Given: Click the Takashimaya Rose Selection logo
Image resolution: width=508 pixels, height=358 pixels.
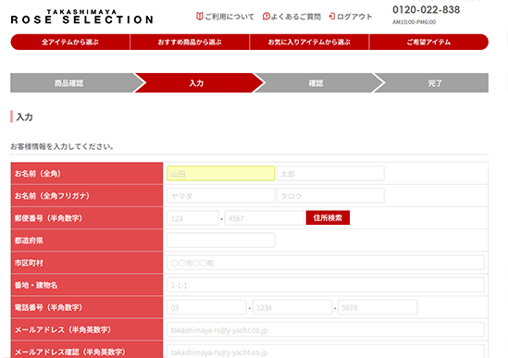Looking at the screenshot, I should (x=82, y=17).
